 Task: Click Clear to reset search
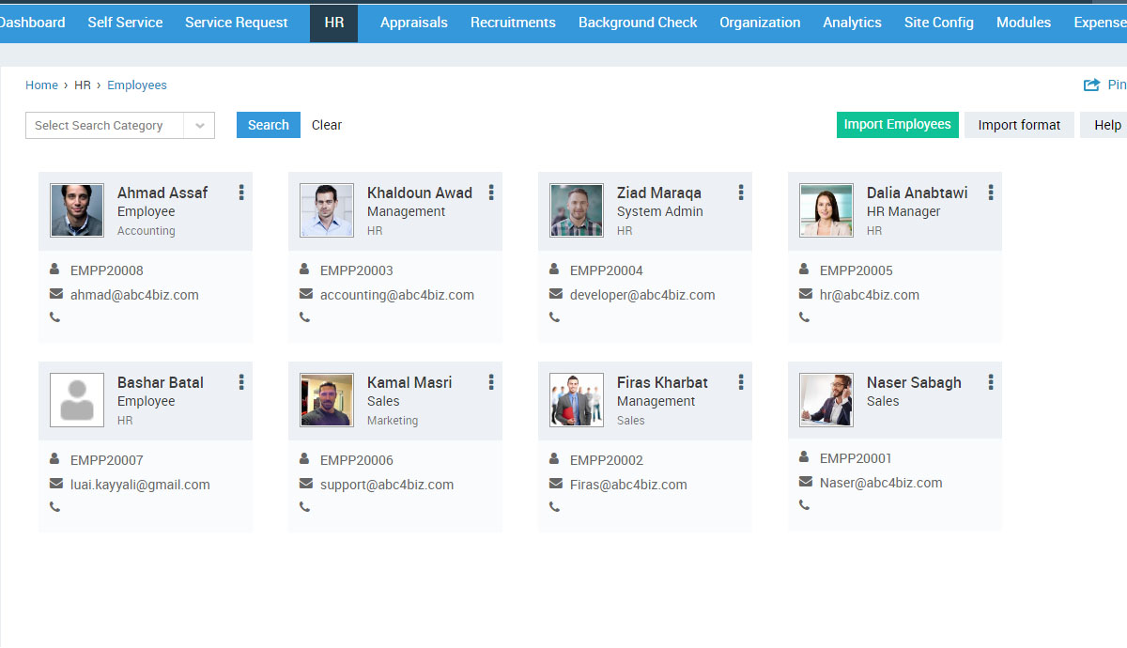pos(327,125)
